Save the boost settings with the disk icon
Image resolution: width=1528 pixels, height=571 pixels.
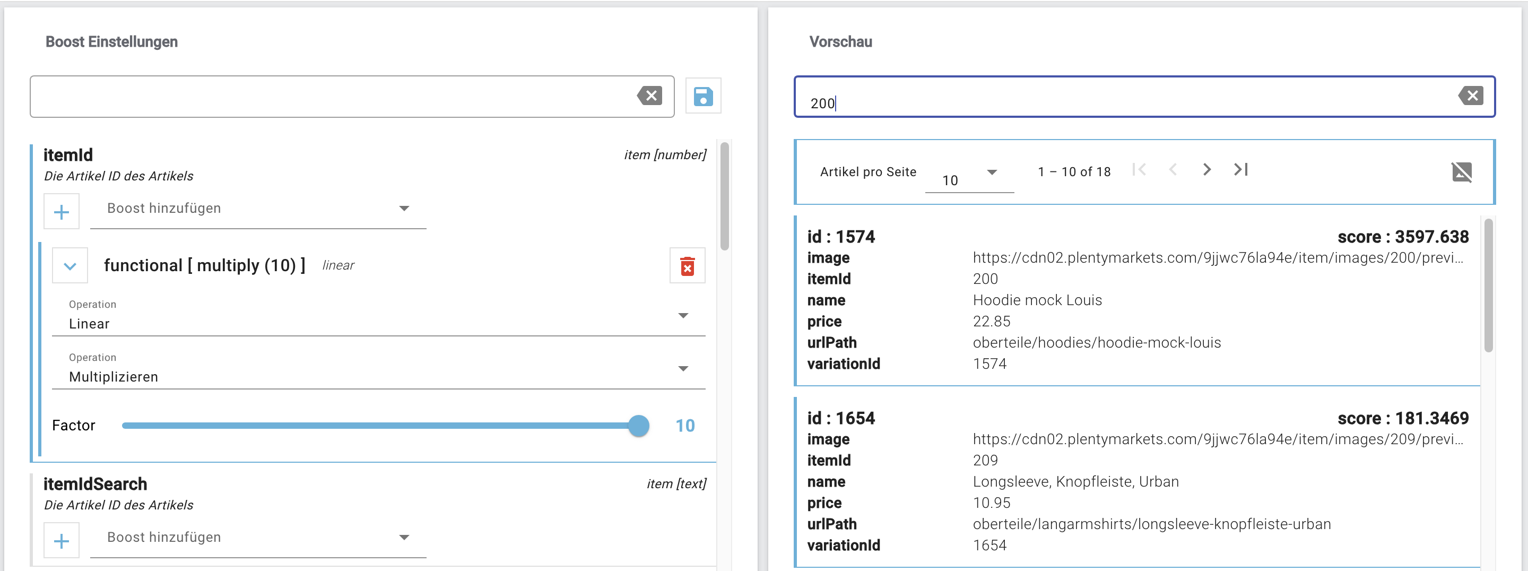click(703, 96)
